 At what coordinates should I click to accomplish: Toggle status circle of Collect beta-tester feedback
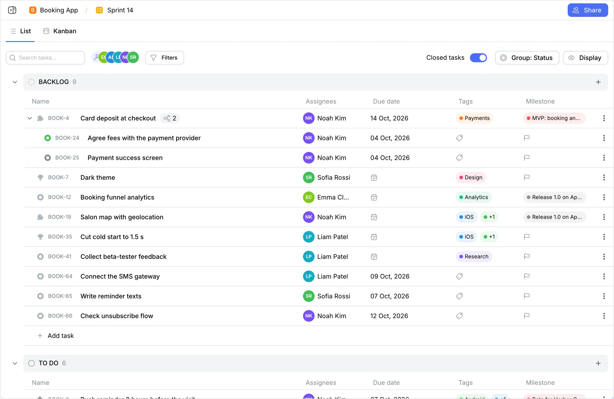40,257
